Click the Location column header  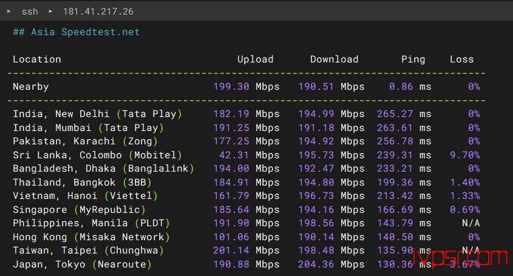[x=37, y=59]
